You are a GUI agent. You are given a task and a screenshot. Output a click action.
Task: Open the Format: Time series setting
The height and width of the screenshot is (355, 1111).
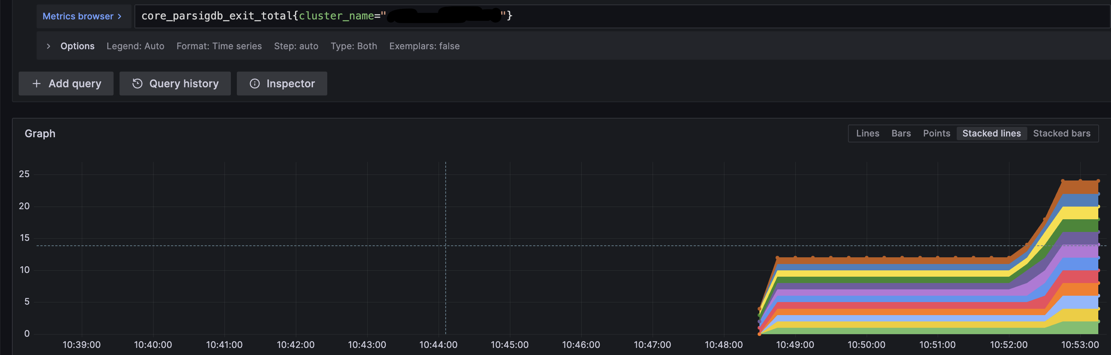[219, 46]
